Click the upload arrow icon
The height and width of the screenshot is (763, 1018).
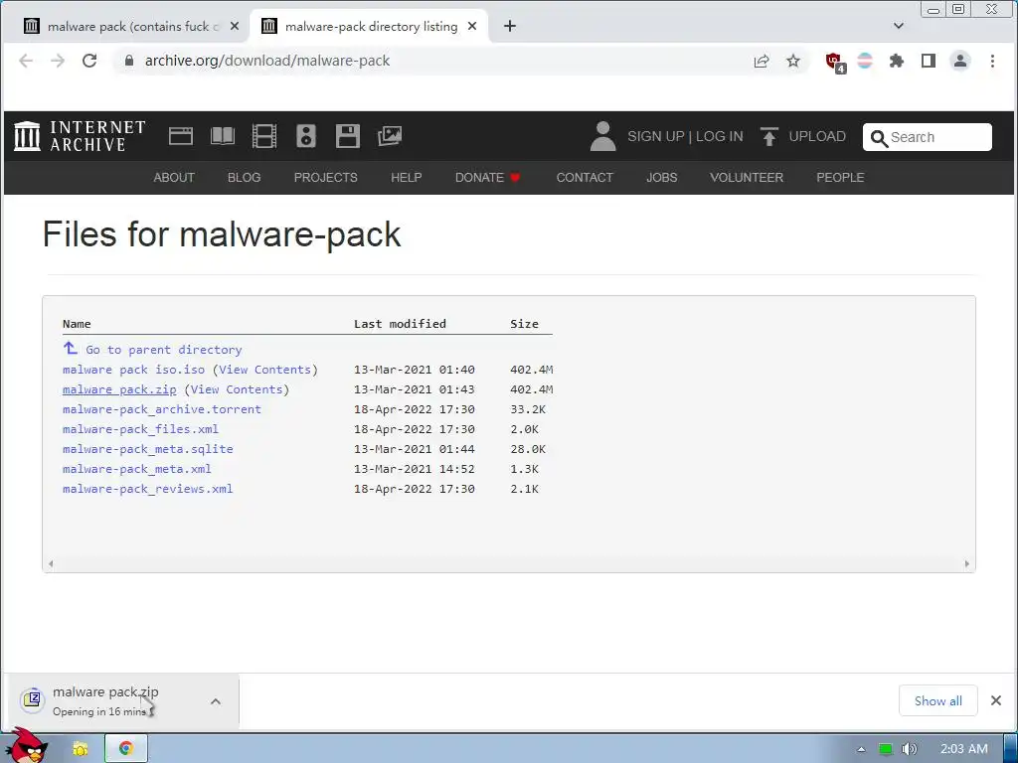click(769, 136)
